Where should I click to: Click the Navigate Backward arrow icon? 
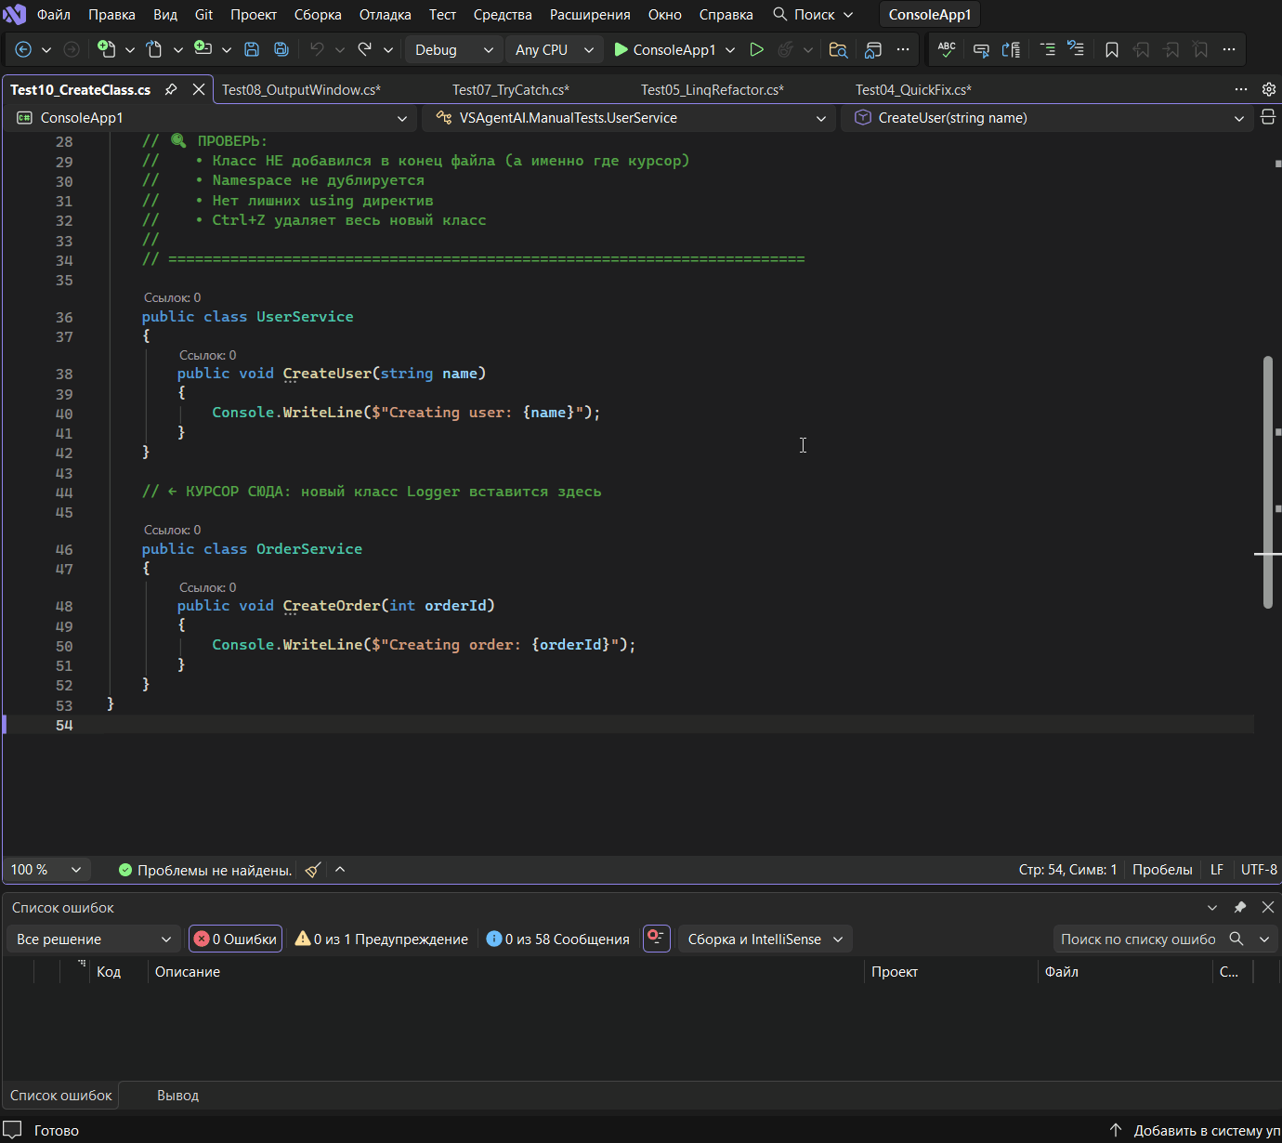24,49
